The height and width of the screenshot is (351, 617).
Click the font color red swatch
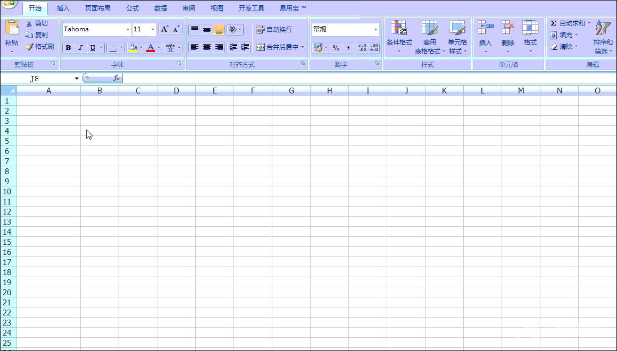tap(151, 48)
